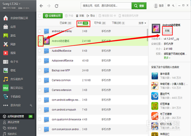Click the refresh icon
Screen dimensions: 191x136
[x=57, y=6]
